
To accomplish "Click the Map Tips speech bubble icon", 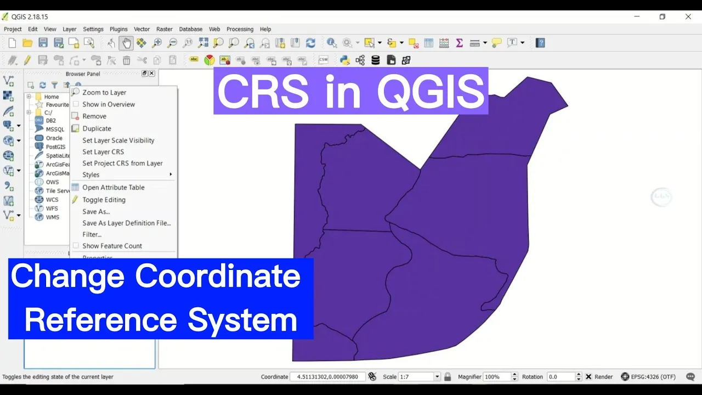I will [497, 43].
